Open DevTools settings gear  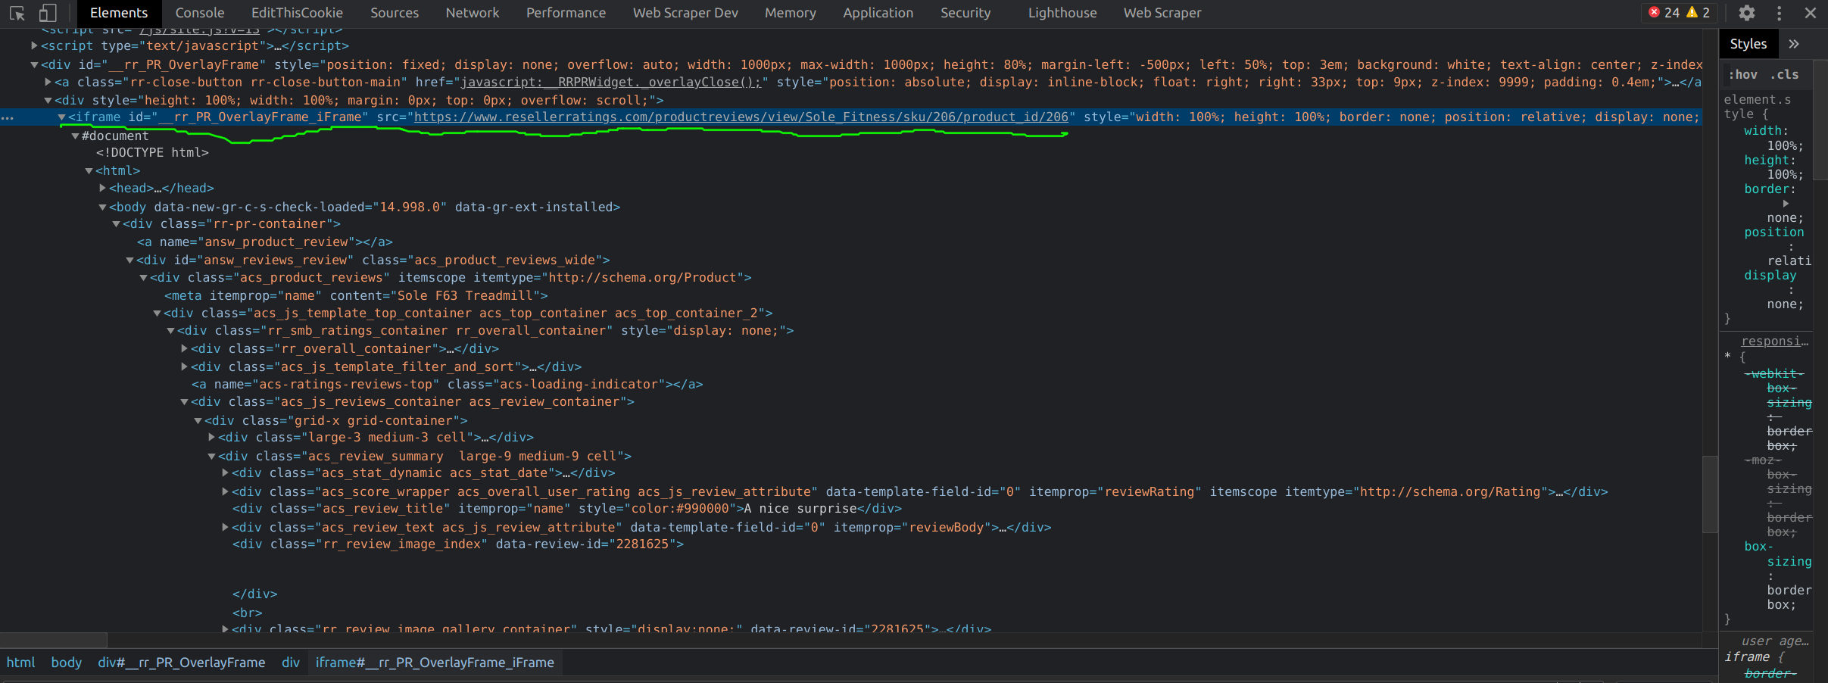pos(1746,13)
